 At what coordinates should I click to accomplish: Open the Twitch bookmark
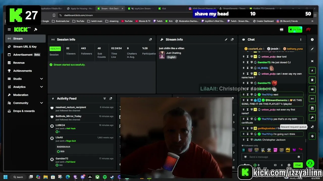click(158, 21)
